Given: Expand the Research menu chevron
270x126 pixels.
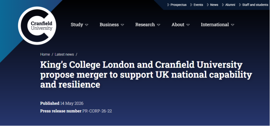Looking at the screenshot, I should tap(159, 25).
